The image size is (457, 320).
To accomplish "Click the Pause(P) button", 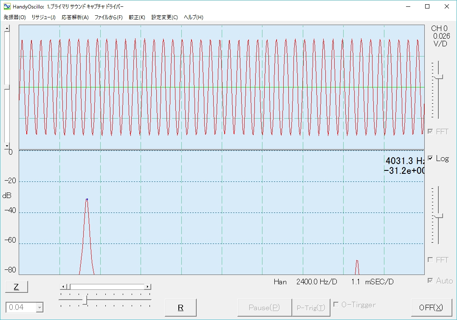I will point(264,307).
